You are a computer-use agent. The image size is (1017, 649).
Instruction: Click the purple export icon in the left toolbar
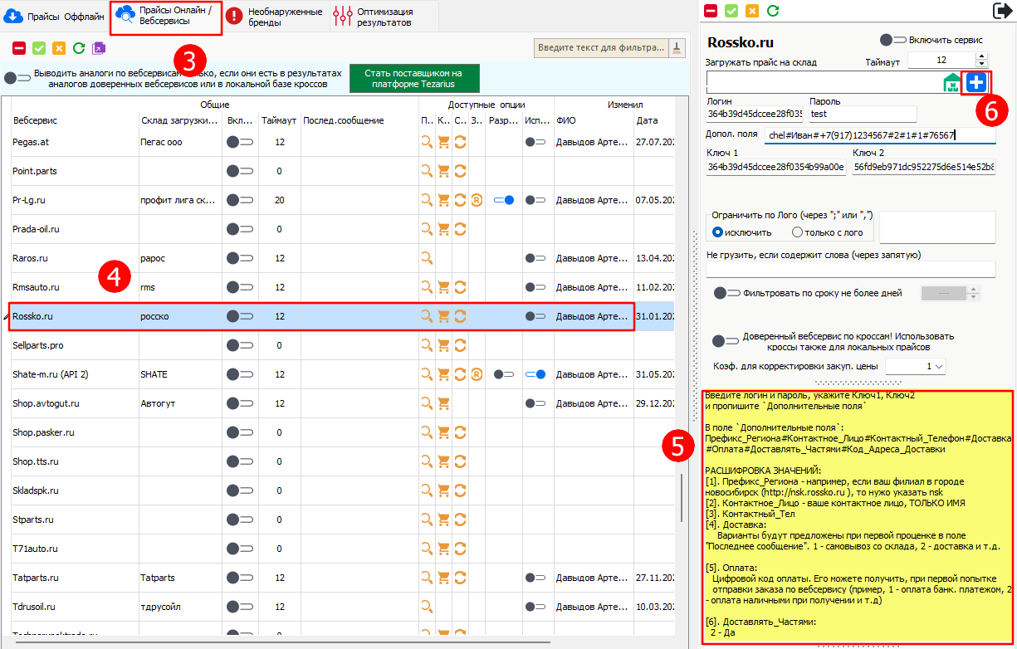click(x=99, y=48)
